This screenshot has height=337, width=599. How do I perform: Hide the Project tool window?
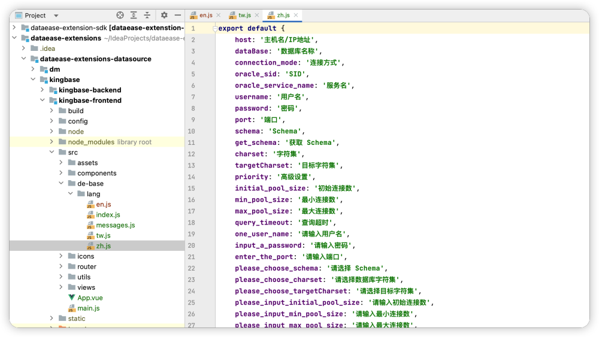(178, 16)
